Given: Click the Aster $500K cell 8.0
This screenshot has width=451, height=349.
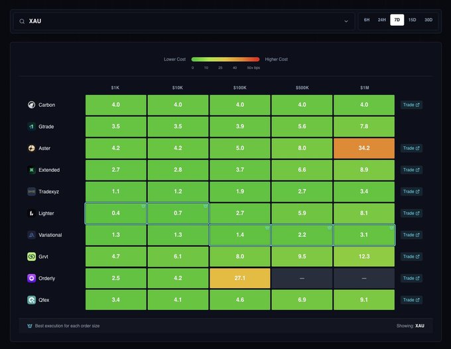Looking at the screenshot, I should click(302, 148).
